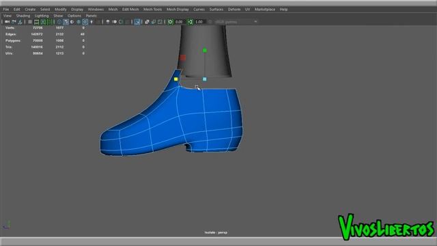
Task: Toggle the View Transform icon
Action: point(210,22)
